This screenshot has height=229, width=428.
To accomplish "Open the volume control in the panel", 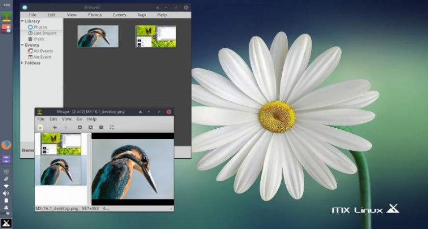I will (x=6, y=193).
